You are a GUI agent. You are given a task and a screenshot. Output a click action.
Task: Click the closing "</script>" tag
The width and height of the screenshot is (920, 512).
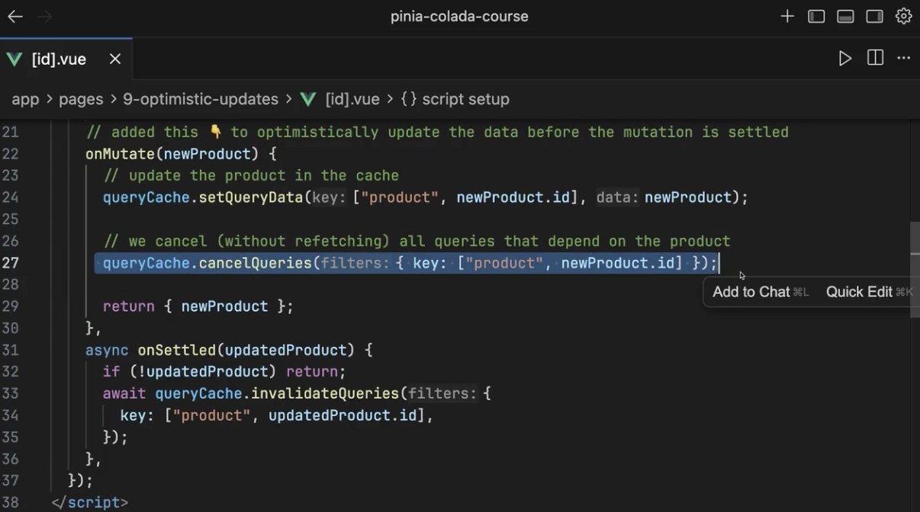tap(90, 503)
